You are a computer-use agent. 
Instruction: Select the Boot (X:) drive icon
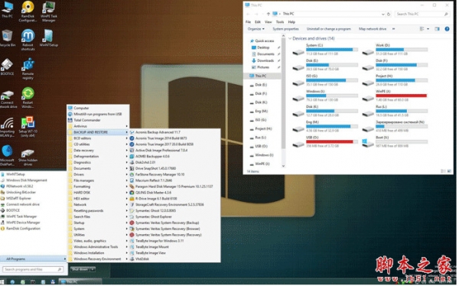point(368,143)
